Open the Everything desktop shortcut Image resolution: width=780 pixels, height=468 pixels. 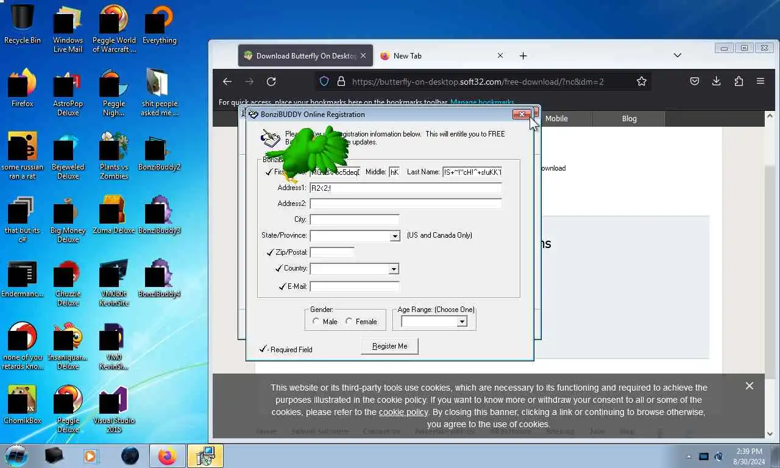[x=159, y=24]
